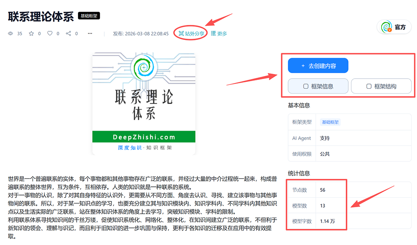This screenshot has height=245, width=417.
Task: Star this framework as favorite
Action: pyautogui.click(x=31, y=33)
